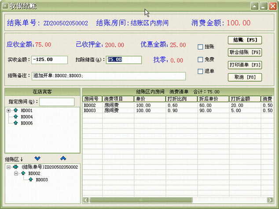Click the window icon in the title bar

coord(5,6)
